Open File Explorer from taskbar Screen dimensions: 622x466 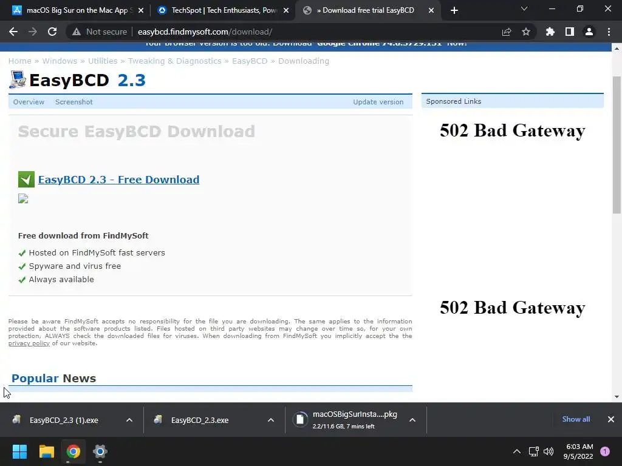click(46, 451)
